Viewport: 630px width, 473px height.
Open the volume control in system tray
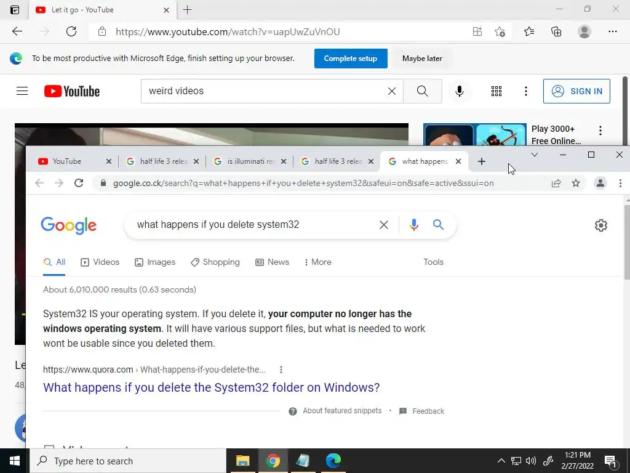pyautogui.click(x=530, y=461)
